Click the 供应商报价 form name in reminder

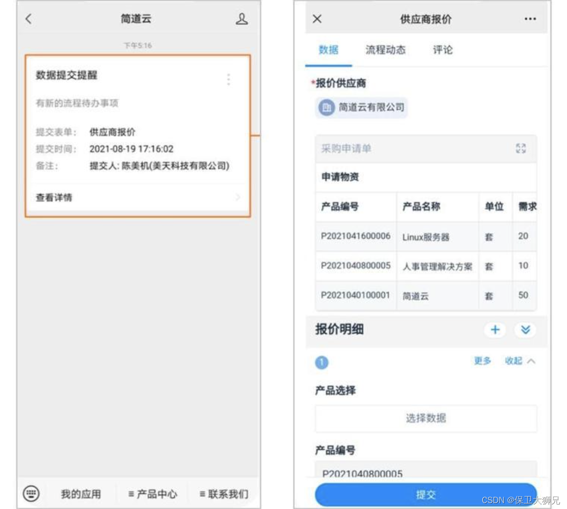112,132
